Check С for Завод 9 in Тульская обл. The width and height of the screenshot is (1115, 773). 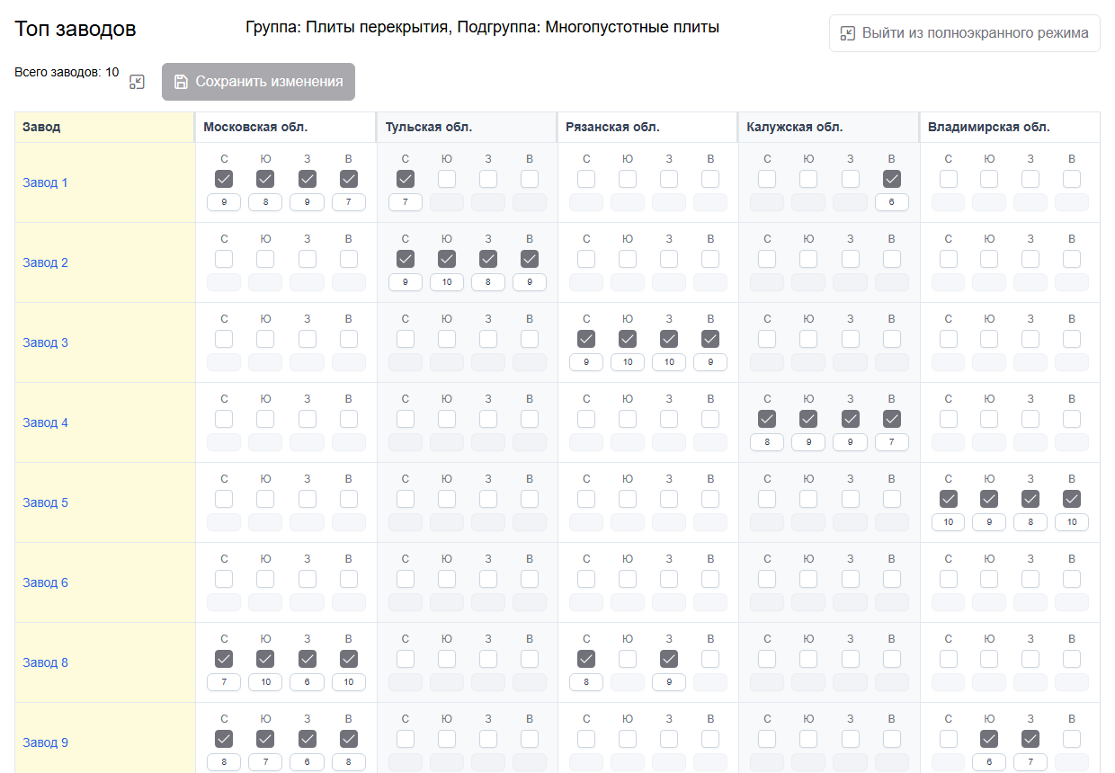coord(406,739)
